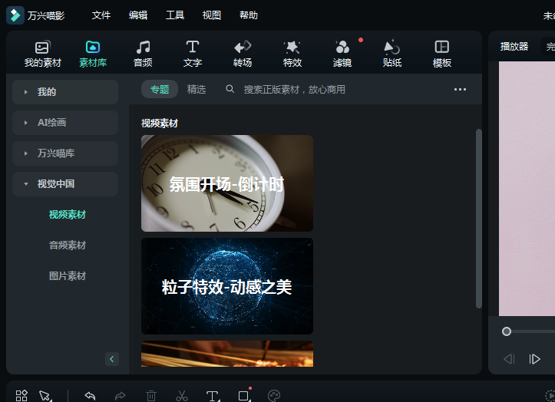Select the arrow pointer selection tool
This screenshot has height=402, width=555.
(45, 396)
